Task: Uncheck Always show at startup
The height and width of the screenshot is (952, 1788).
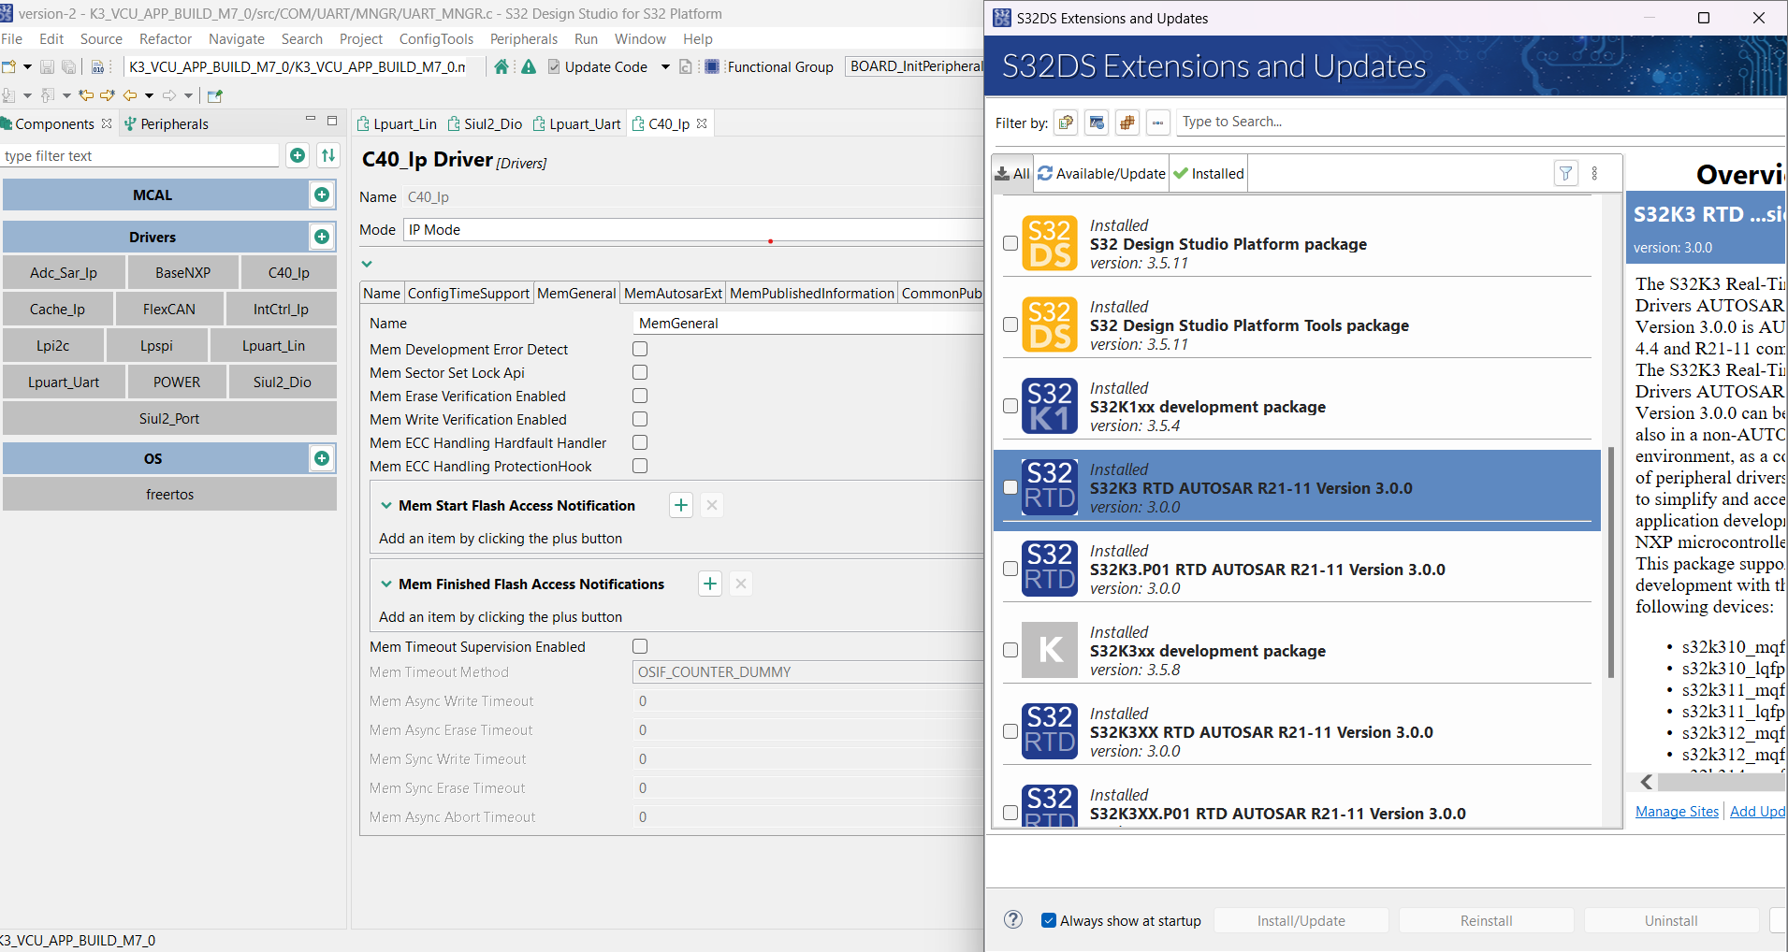Action: pos(1048,919)
